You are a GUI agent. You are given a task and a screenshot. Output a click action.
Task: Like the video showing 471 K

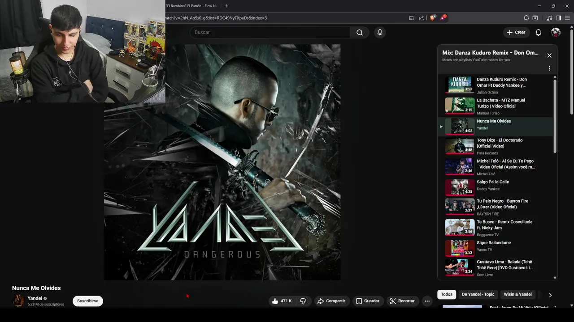(x=282, y=301)
